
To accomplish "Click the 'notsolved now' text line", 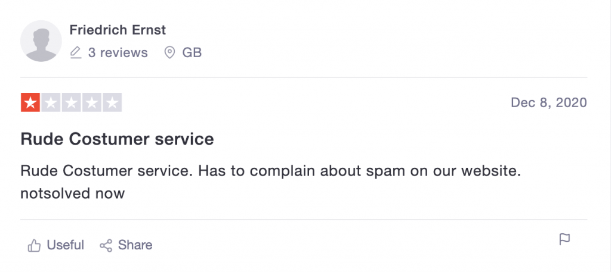I will click(72, 193).
